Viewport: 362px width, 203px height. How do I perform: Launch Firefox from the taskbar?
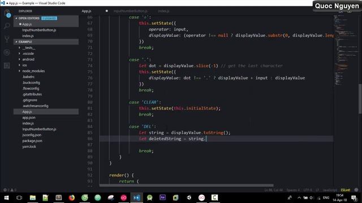click(x=72, y=198)
